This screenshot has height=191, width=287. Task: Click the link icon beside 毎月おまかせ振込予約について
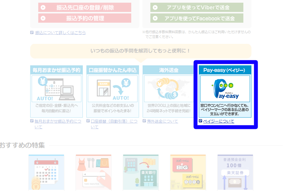coord(32,121)
